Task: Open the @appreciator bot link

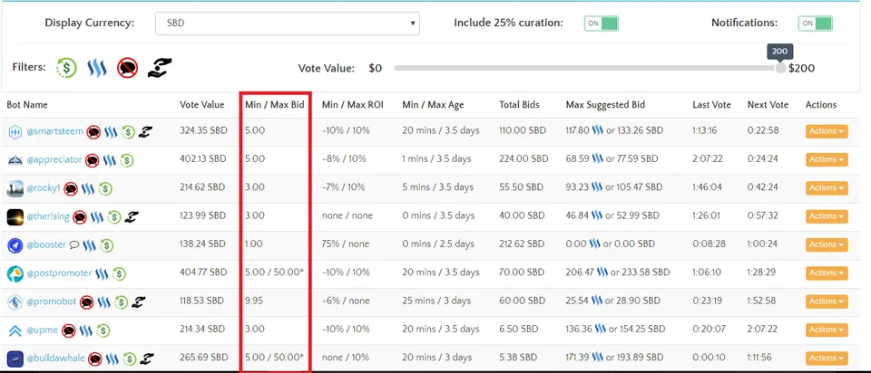Action: coord(54,159)
